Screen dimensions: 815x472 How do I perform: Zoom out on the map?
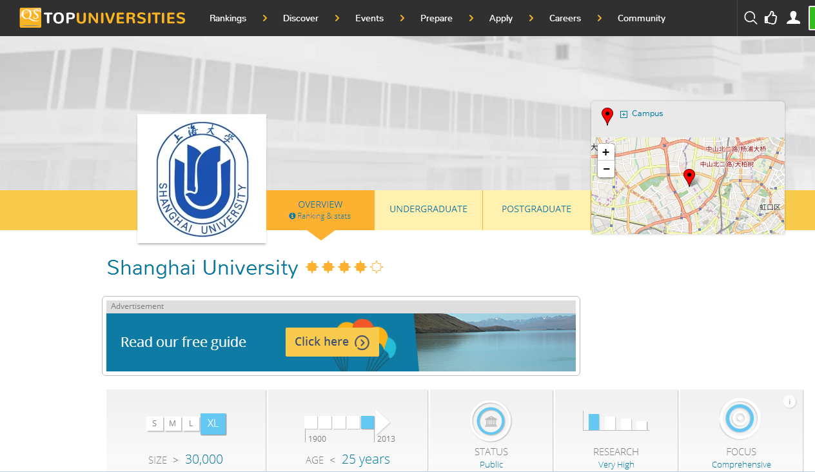click(606, 169)
